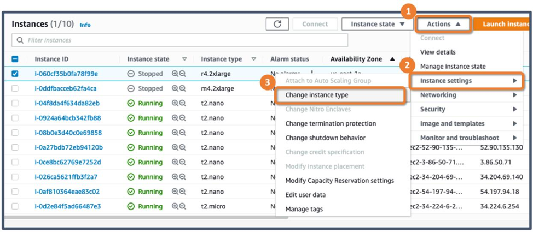Zoom out icon for i-08b0e3d40c0e69858 row
Screen dimensions: 533x233
(x=183, y=133)
